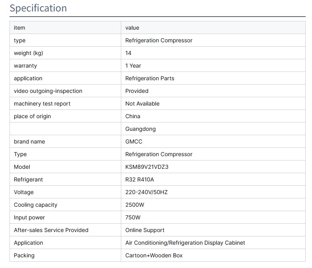Image resolution: width=312 pixels, height=268 pixels.
Task: Select the 'weight (kg)' label cell
Action: (x=28, y=53)
